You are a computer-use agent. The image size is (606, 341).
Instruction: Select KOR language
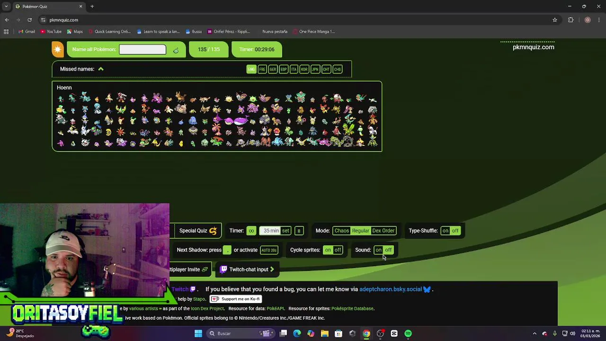tap(304, 69)
